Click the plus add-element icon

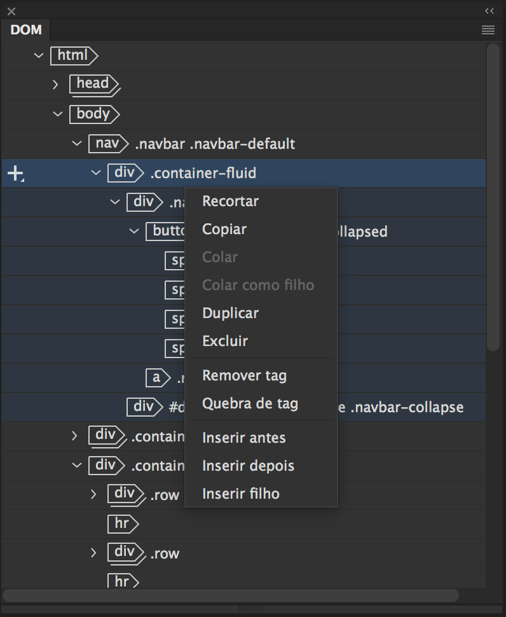tap(15, 173)
